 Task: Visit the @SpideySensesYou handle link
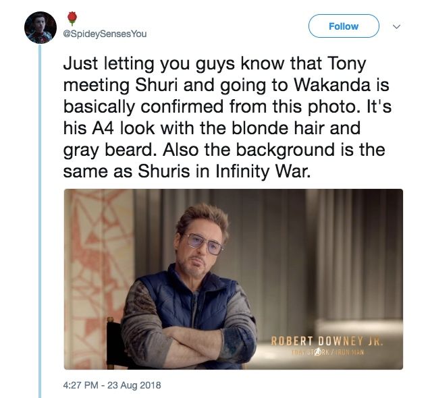[x=105, y=34]
